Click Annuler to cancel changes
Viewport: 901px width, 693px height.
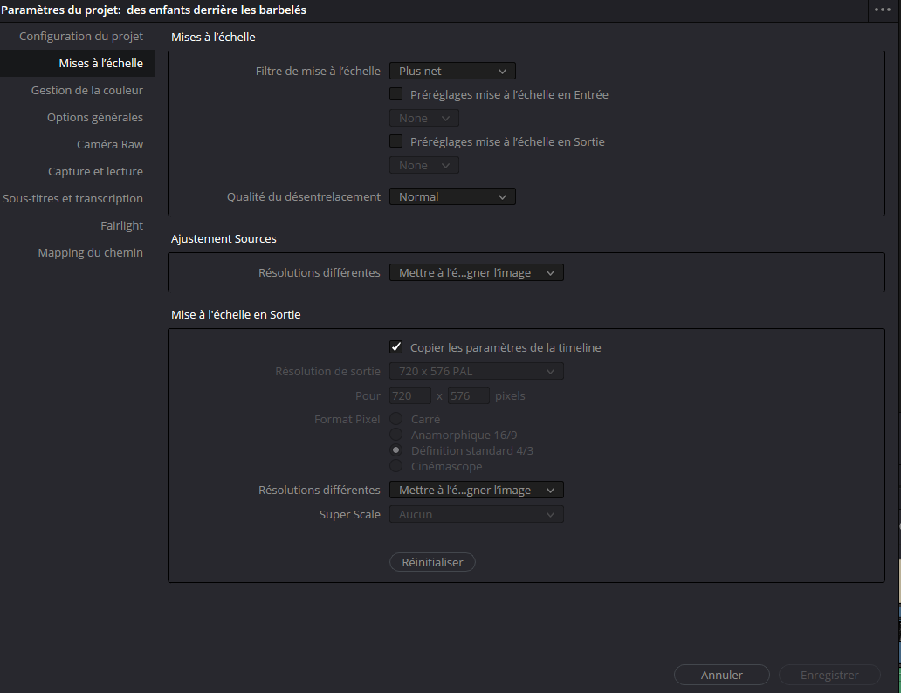click(x=722, y=675)
